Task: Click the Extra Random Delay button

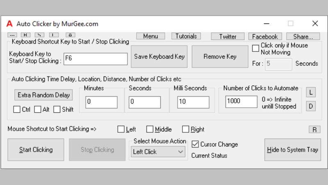Action: (x=43, y=95)
